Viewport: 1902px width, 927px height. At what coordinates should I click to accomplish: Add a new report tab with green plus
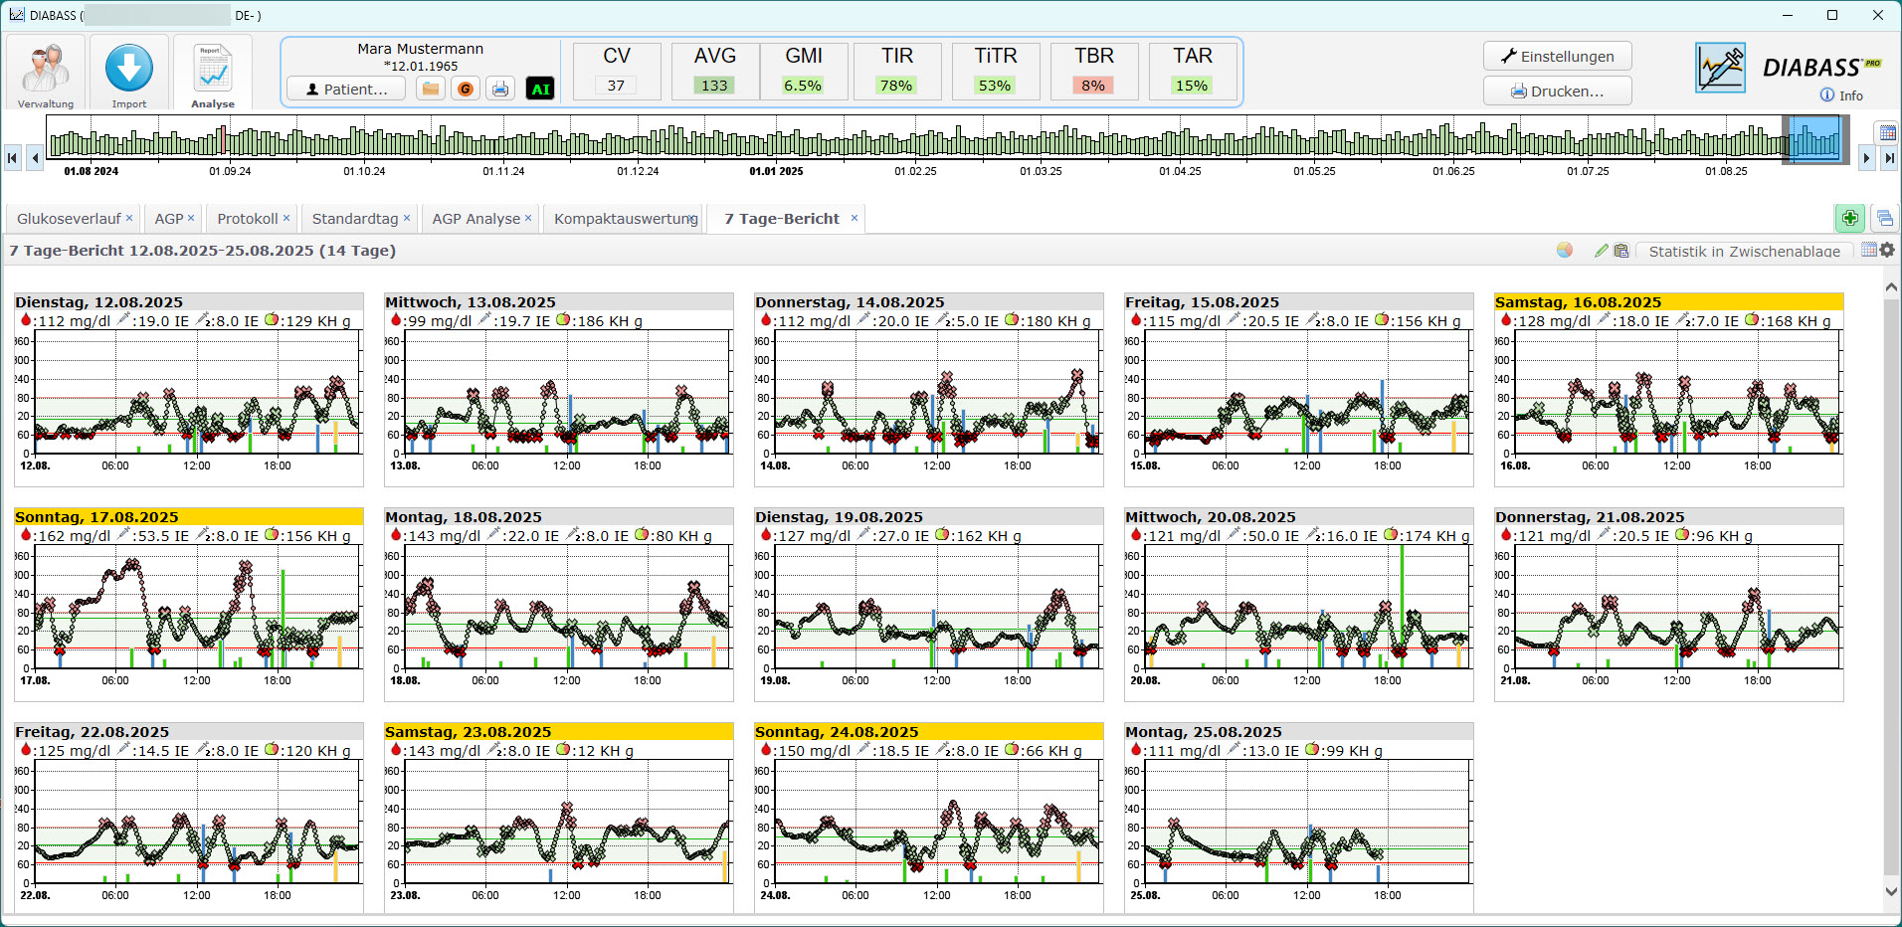[1849, 218]
